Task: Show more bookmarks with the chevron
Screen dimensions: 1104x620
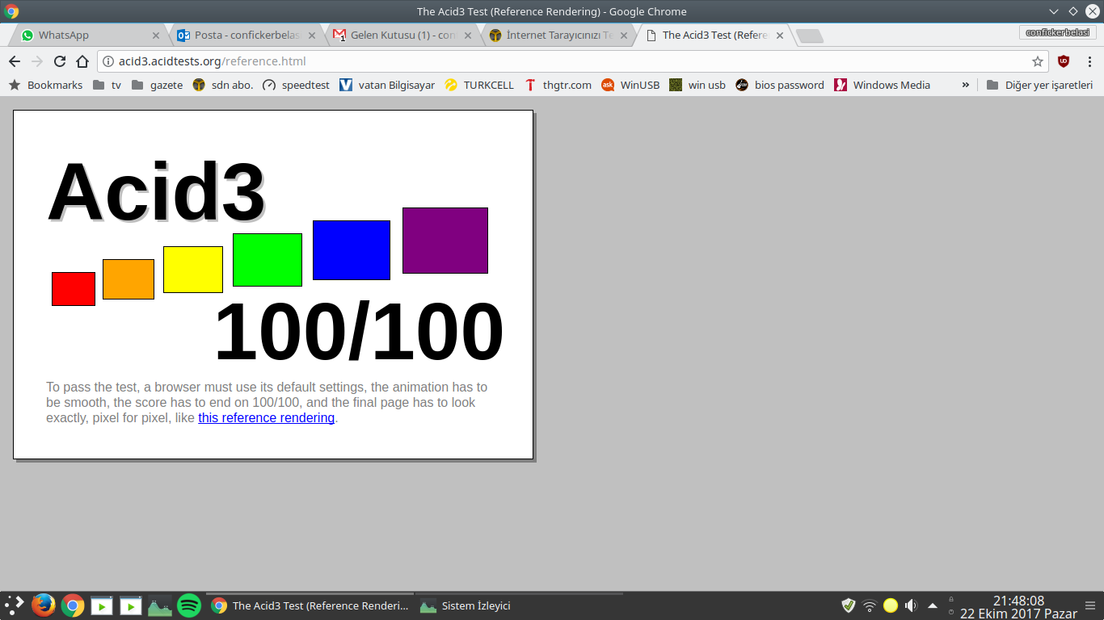Action: pos(965,85)
